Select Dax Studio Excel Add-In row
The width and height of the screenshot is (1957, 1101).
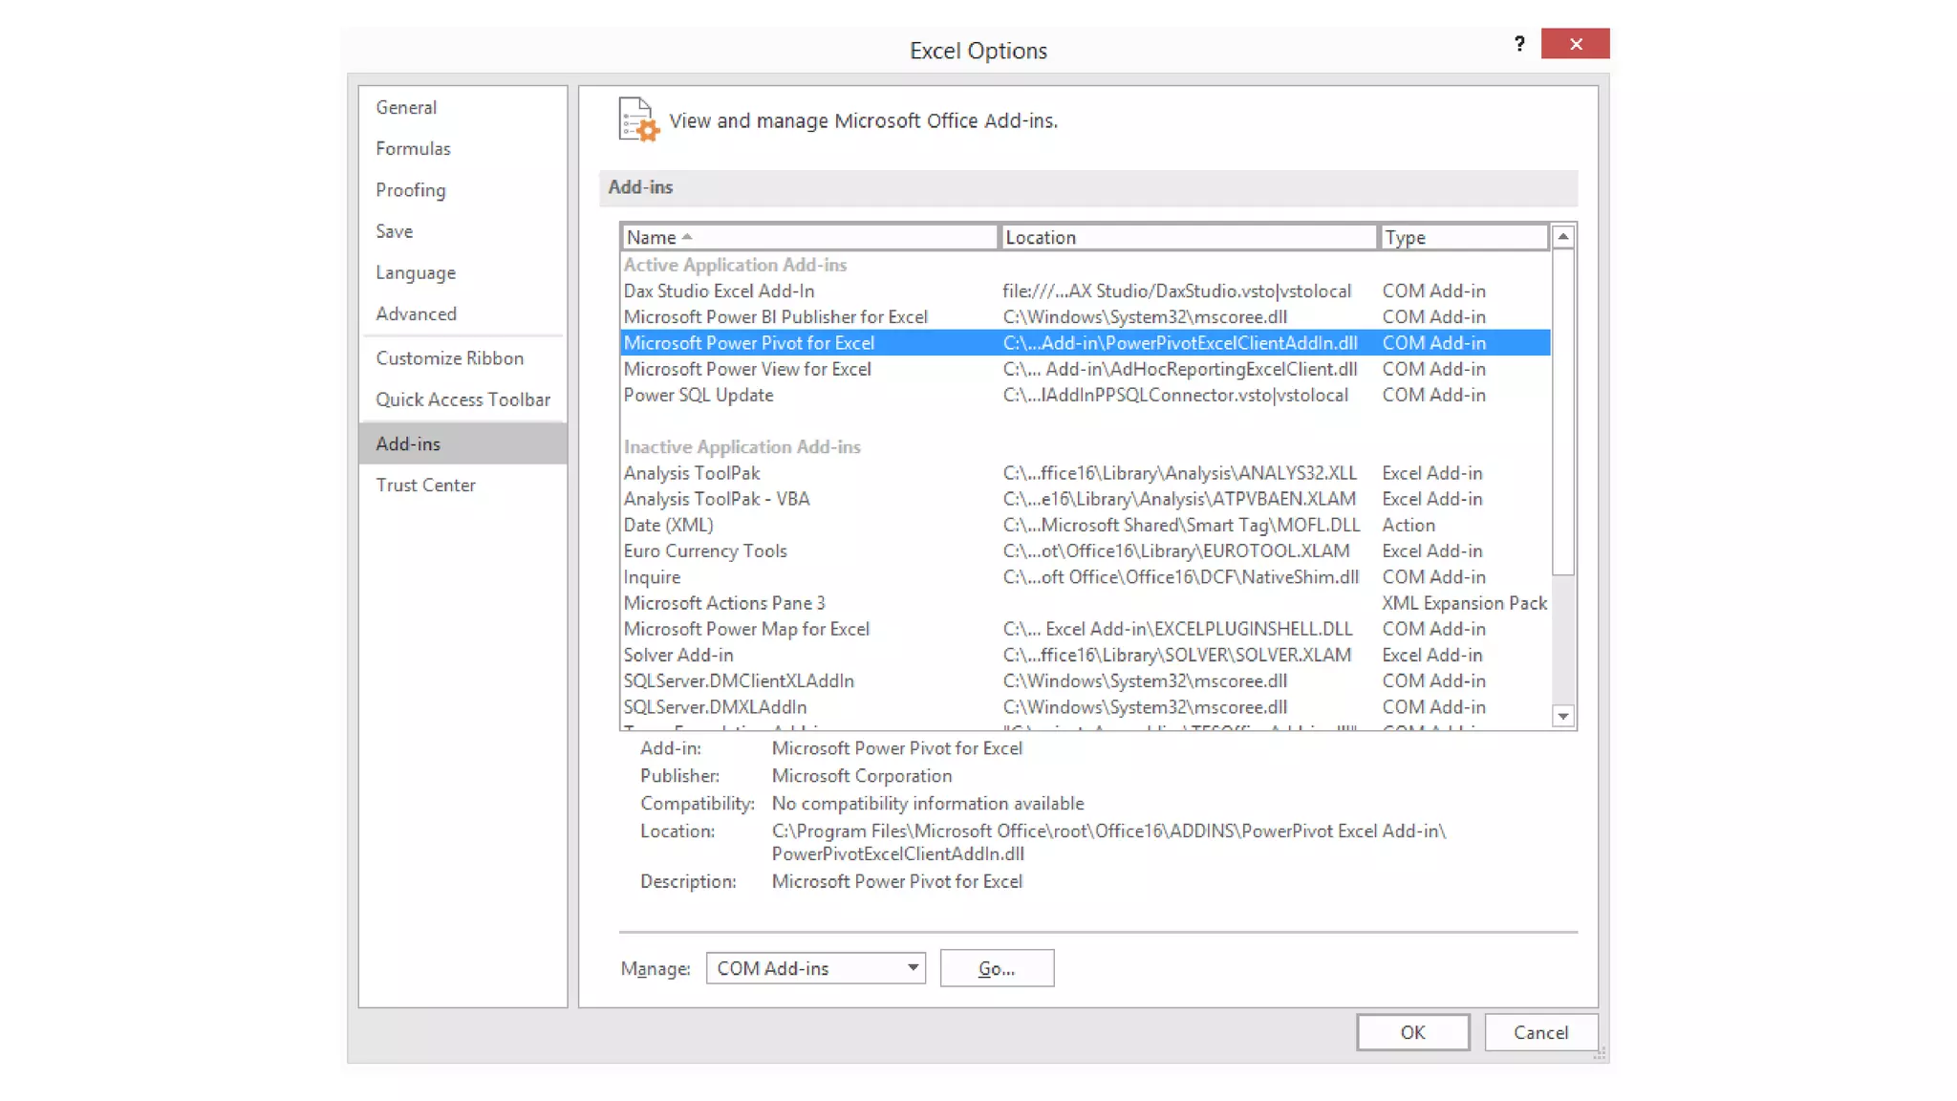click(1085, 291)
